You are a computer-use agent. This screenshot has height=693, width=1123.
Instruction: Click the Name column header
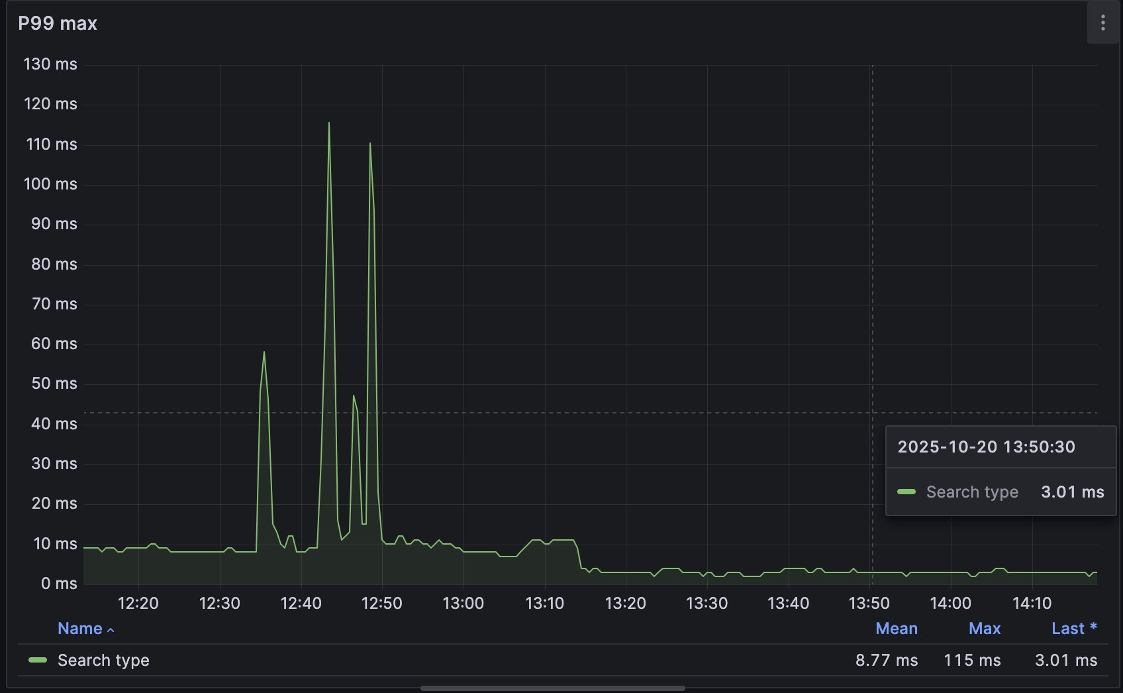click(79, 628)
